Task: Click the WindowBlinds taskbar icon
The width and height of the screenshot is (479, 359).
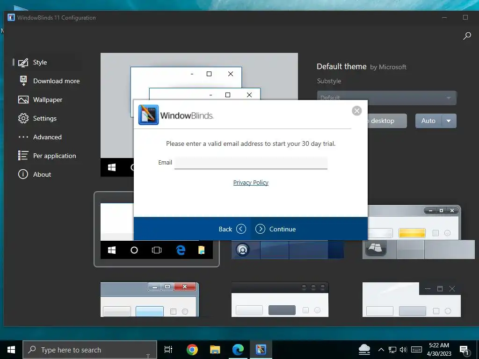Action: click(x=261, y=350)
